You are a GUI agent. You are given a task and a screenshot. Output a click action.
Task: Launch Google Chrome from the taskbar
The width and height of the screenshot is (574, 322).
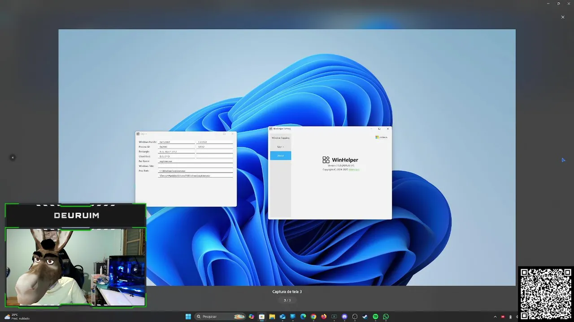point(313,317)
